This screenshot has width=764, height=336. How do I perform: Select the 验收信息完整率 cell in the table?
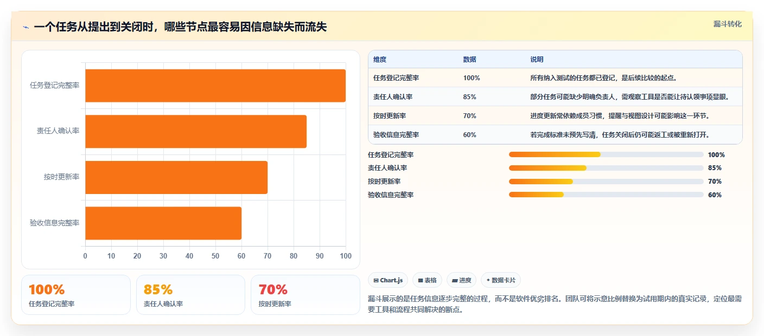(x=396, y=135)
